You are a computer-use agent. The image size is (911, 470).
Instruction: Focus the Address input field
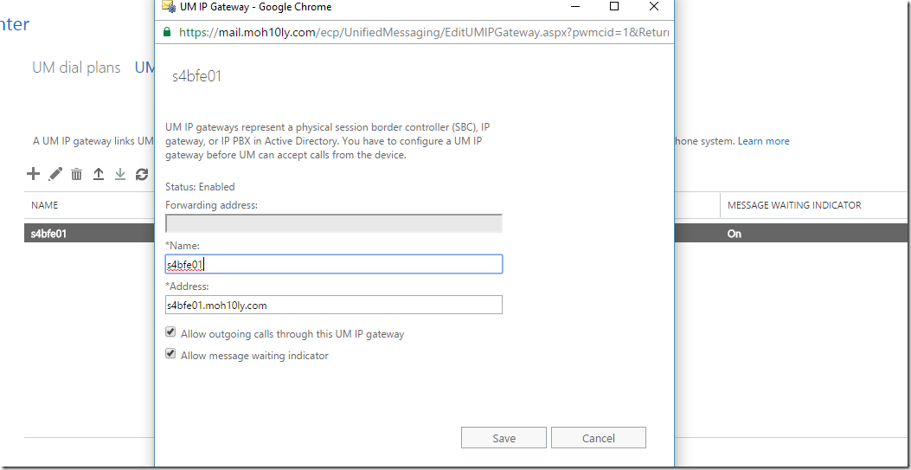(333, 305)
